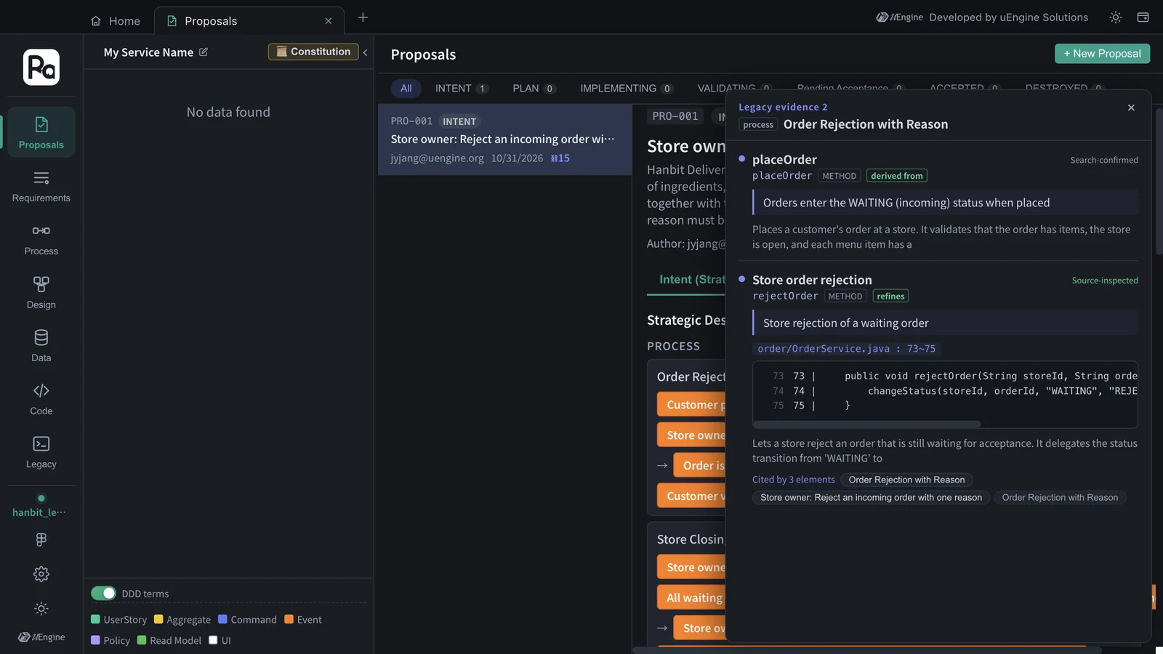
Task: Click the Figma-style icon in the sidebar
Action: pos(41,539)
